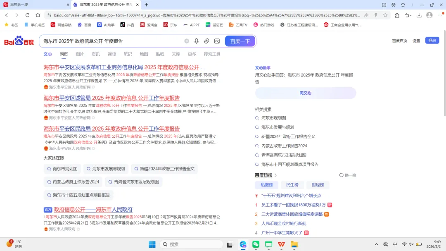Bookmark this page with the star icon

click(385, 15)
